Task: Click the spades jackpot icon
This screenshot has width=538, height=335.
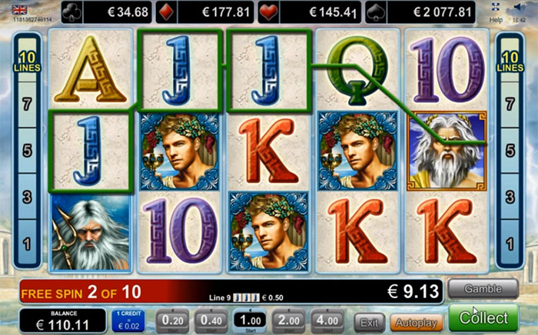Action: point(376,12)
